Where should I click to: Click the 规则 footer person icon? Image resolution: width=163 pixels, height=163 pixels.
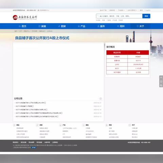[x=107, y=125]
